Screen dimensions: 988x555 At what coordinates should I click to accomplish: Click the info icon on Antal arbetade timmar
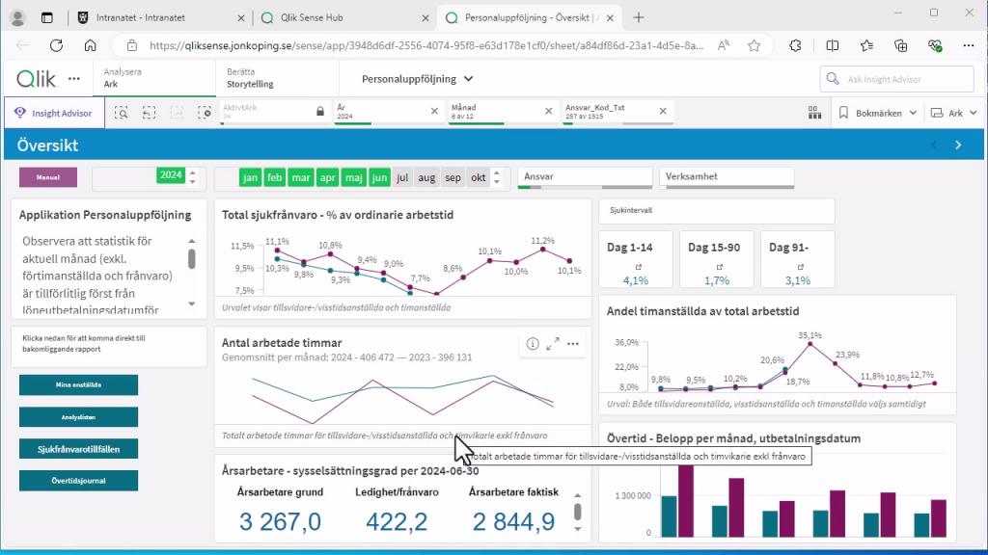click(533, 344)
